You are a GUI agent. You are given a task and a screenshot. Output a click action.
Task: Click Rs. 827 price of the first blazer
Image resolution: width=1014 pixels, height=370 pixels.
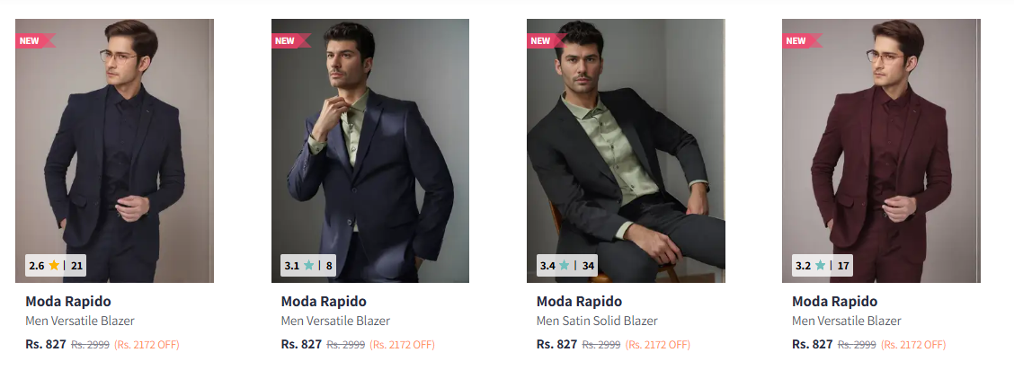click(x=46, y=344)
